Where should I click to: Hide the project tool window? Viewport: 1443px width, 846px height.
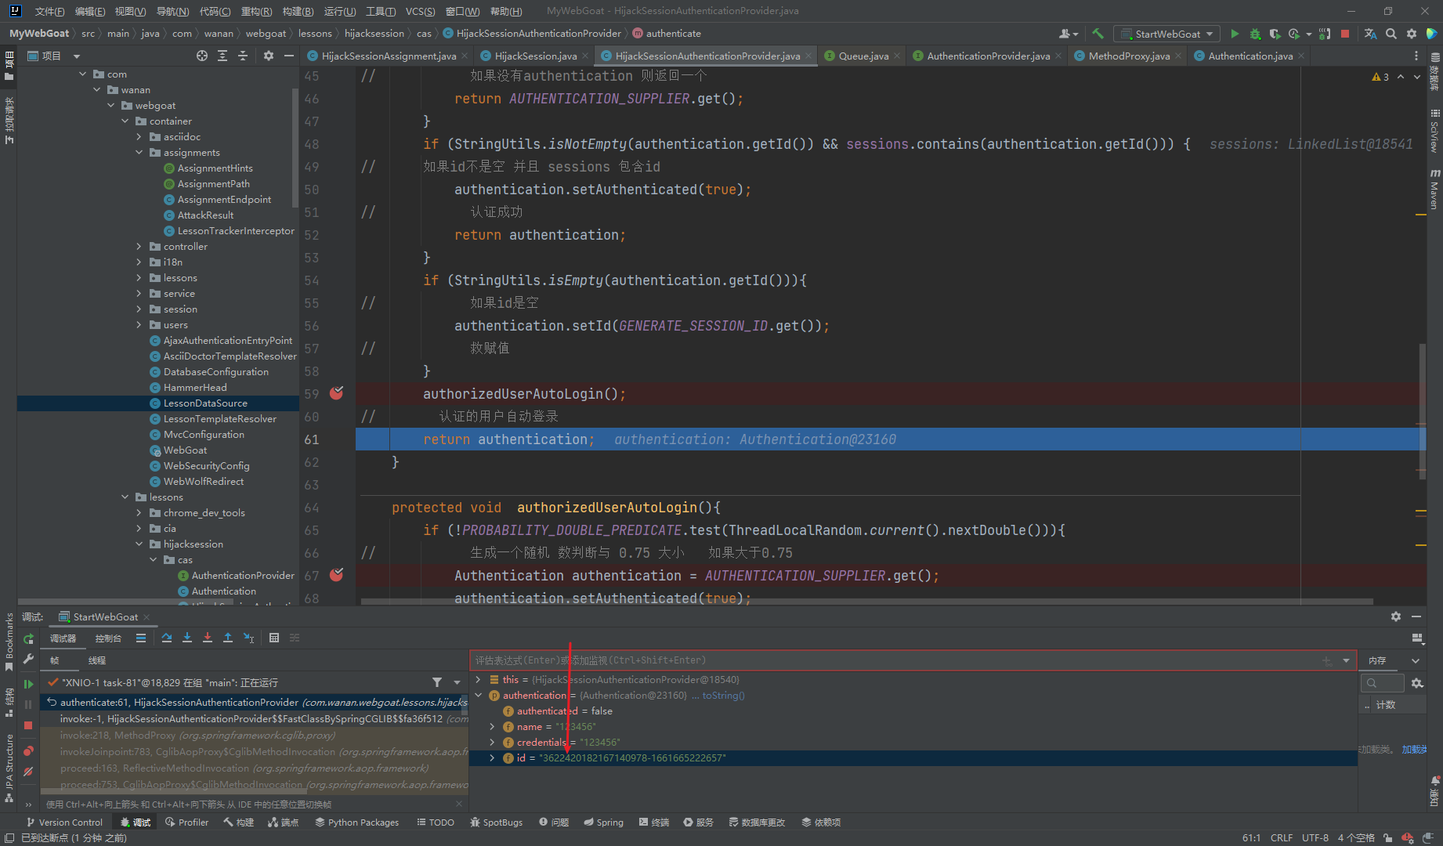coord(289,56)
